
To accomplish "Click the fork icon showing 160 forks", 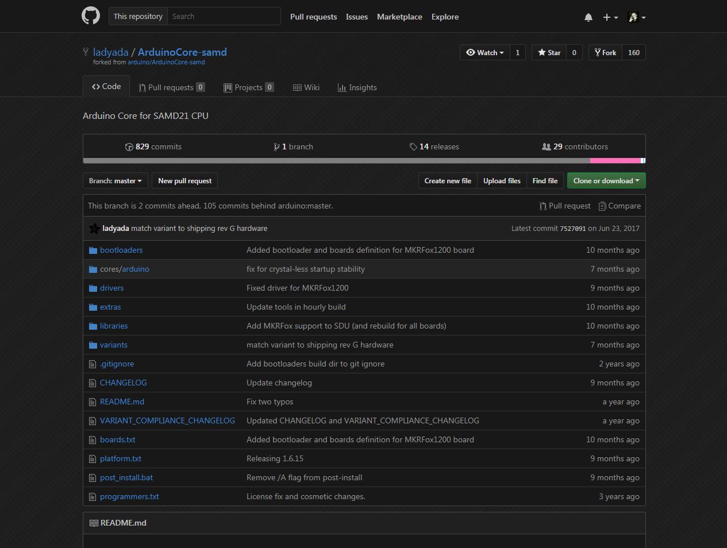I will coord(597,52).
